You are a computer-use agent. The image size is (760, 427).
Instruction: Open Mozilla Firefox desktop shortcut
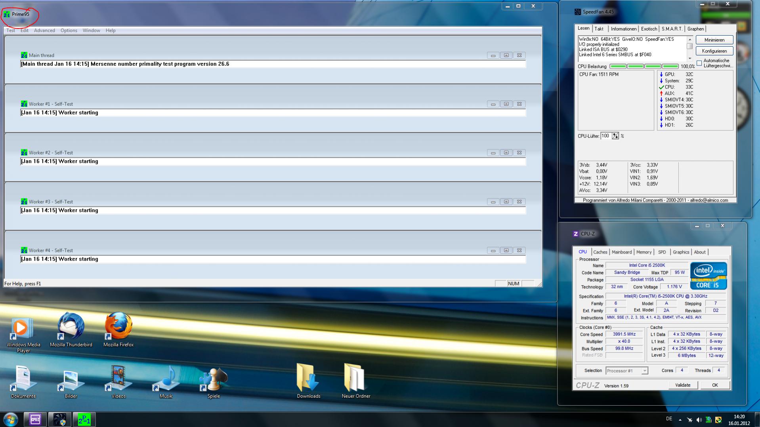(x=118, y=330)
